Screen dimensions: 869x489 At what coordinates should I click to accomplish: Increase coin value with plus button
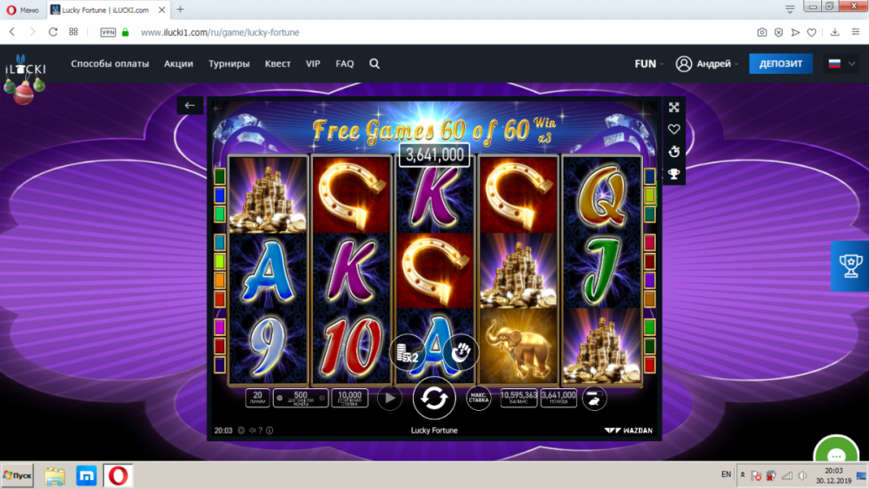(322, 398)
